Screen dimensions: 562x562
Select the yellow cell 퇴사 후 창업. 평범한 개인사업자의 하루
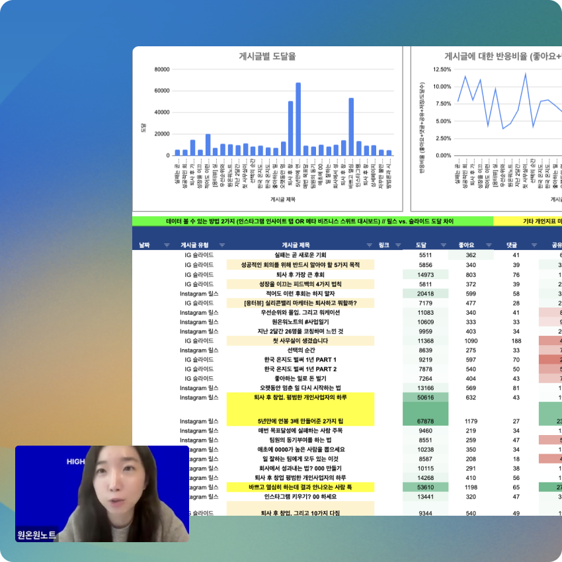300,397
